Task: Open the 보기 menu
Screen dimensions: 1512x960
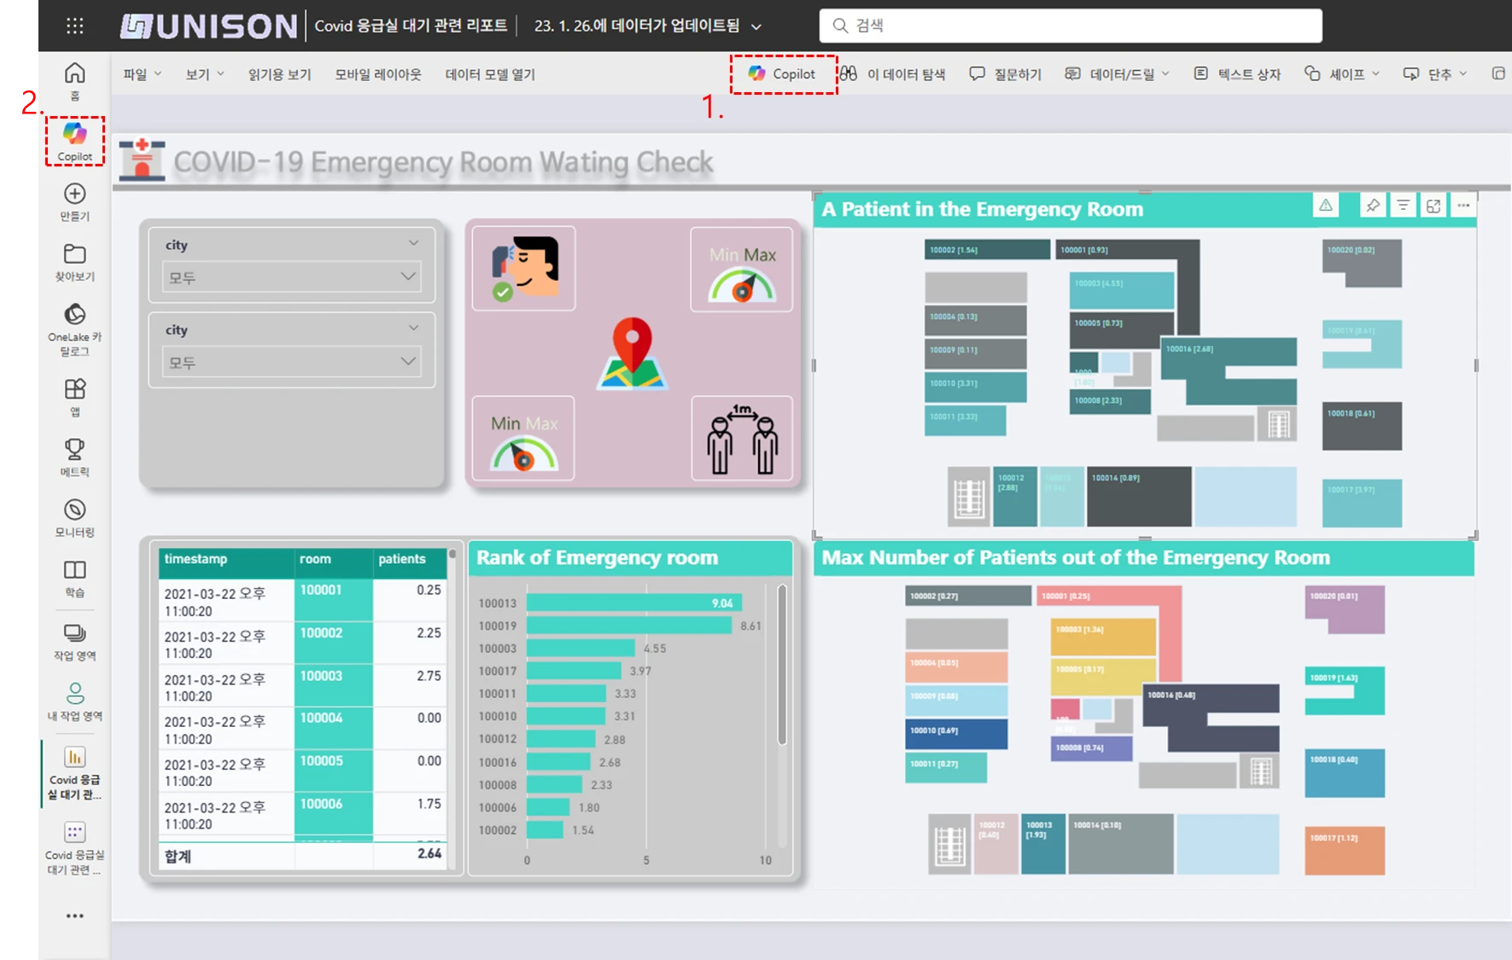Action: click(205, 74)
